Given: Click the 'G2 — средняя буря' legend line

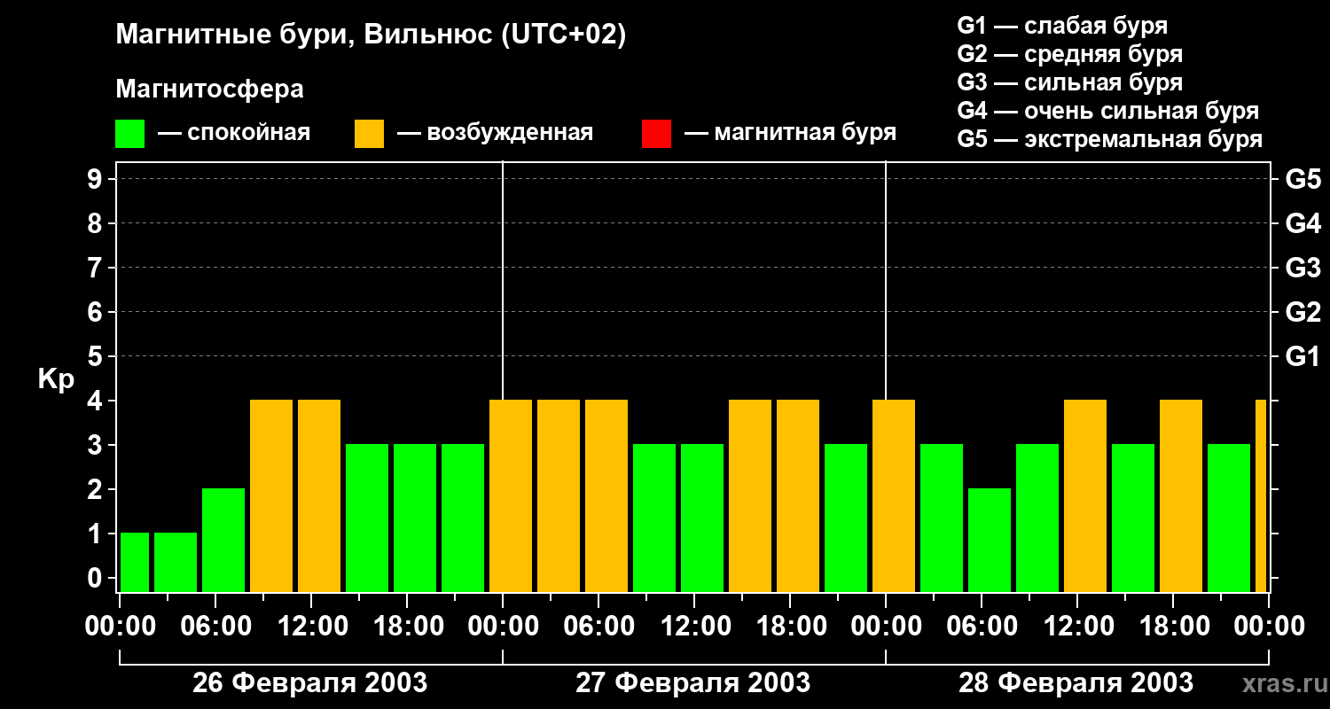Looking at the screenshot, I should point(1070,54).
